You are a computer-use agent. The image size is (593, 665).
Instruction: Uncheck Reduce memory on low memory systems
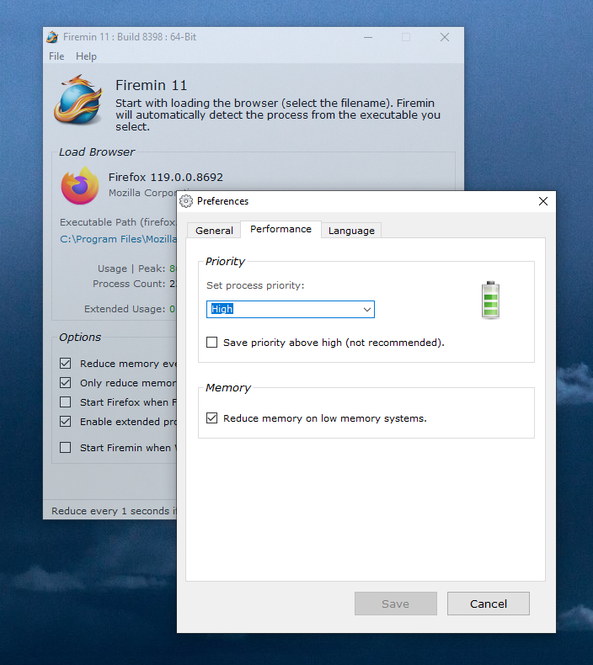211,418
